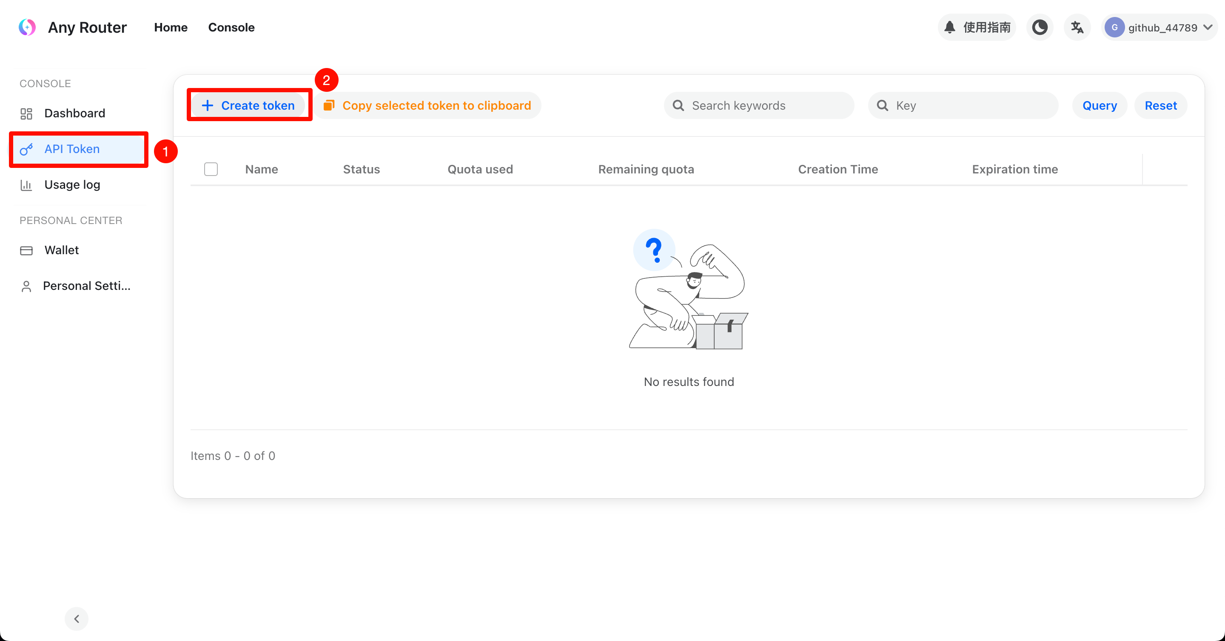Switch to the Home tab
1225x641 pixels.
(x=170, y=27)
